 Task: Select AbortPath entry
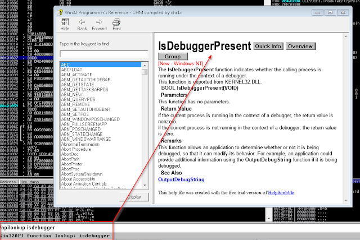tap(70, 159)
